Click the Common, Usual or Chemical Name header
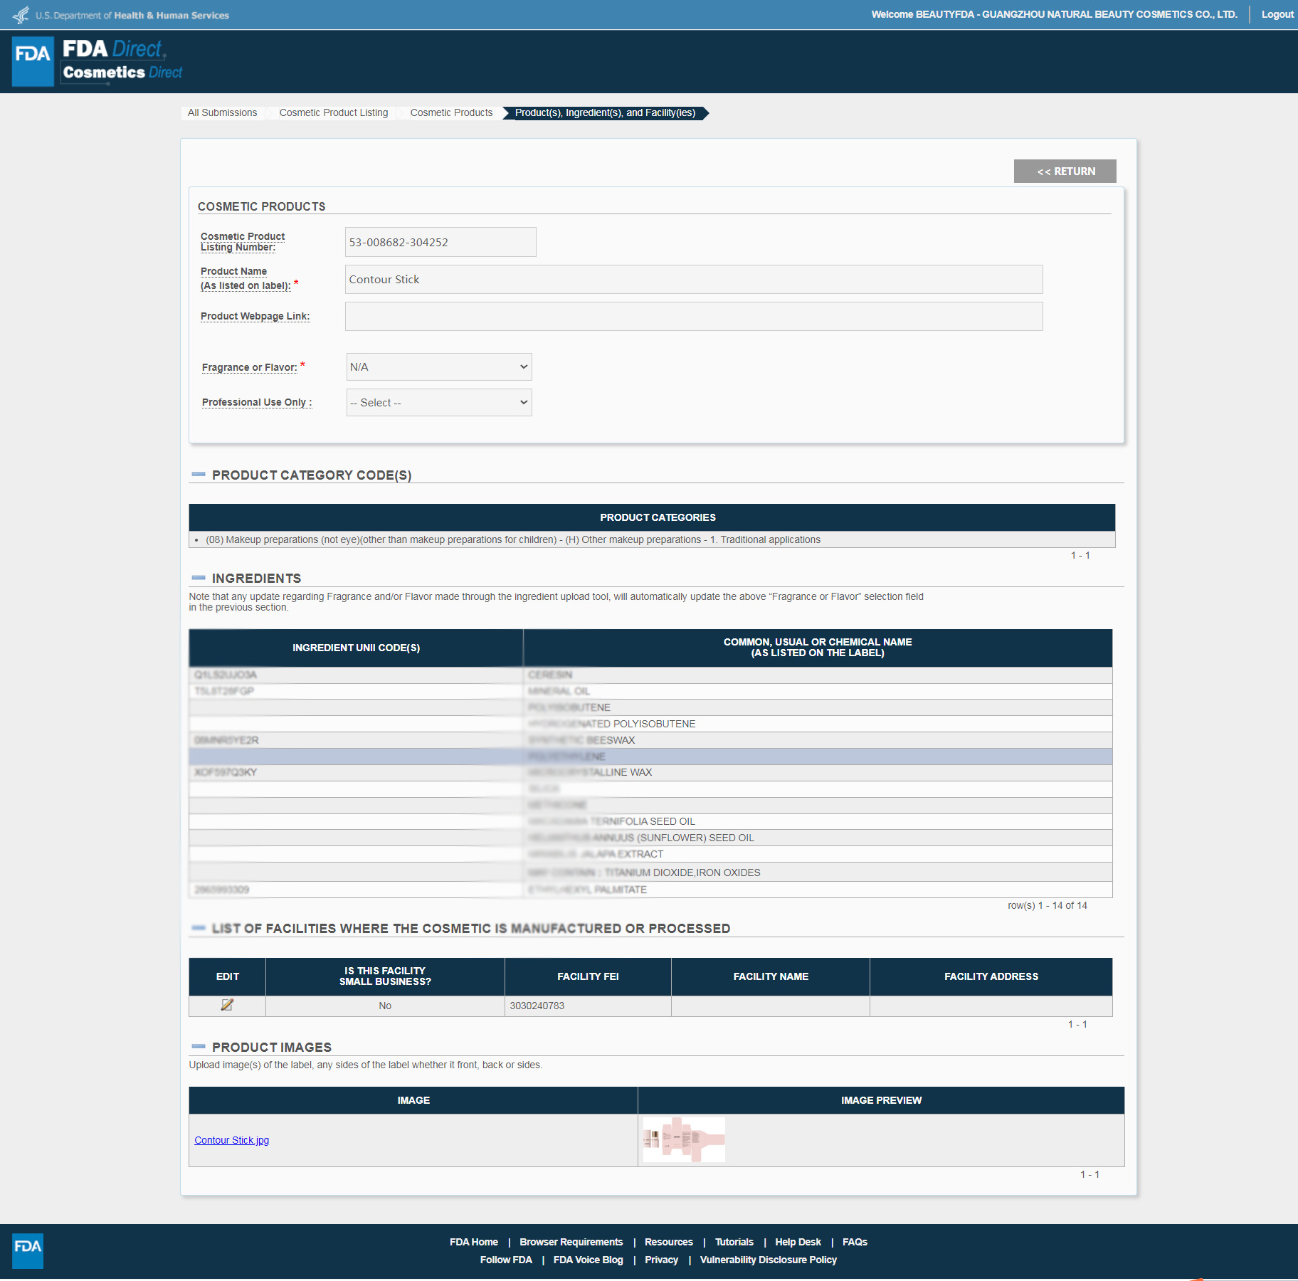This screenshot has height=1281, width=1298. [818, 648]
